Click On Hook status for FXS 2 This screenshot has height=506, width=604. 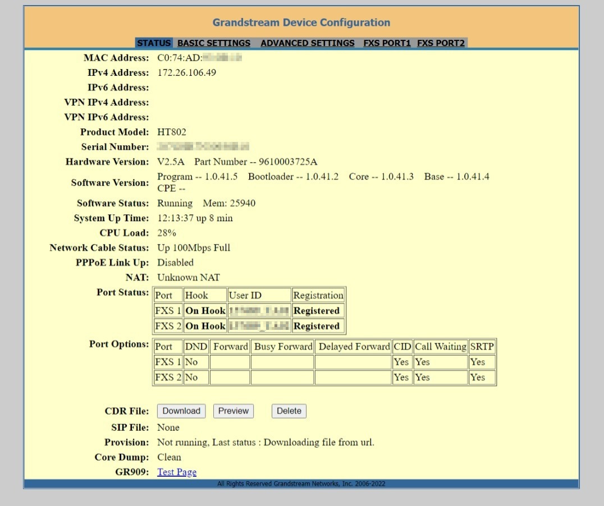coord(205,326)
